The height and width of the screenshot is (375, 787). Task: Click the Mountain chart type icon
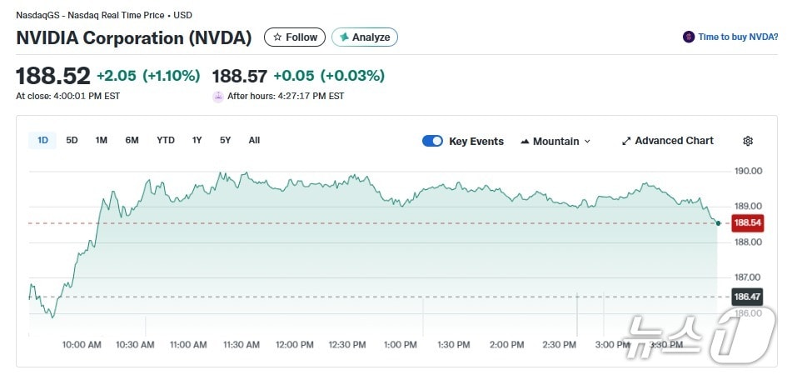[525, 142]
